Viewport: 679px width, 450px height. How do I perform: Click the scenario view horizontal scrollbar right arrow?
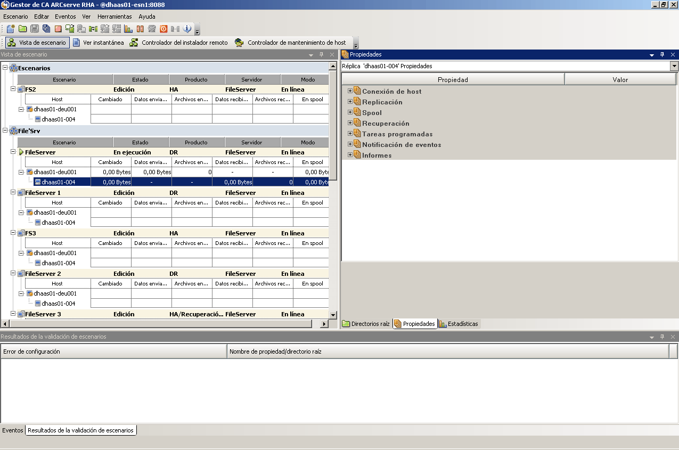(x=324, y=324)
